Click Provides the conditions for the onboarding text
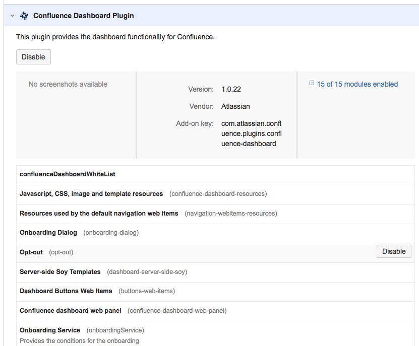Viewport: 419px width, 346px height. pyautogui.click(x=79, y=341)
